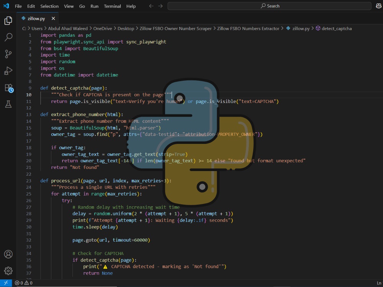383x287 pixels.
Task: Open the Testing flask view
Action: (8, 104)
